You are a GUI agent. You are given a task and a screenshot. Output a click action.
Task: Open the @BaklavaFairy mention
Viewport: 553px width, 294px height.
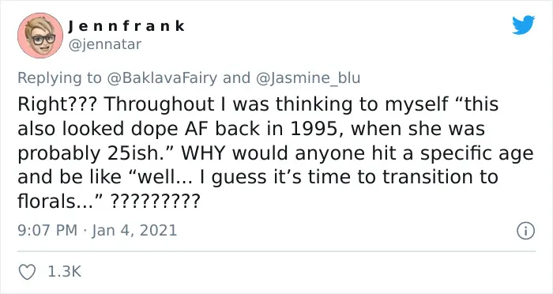(162, 78)
